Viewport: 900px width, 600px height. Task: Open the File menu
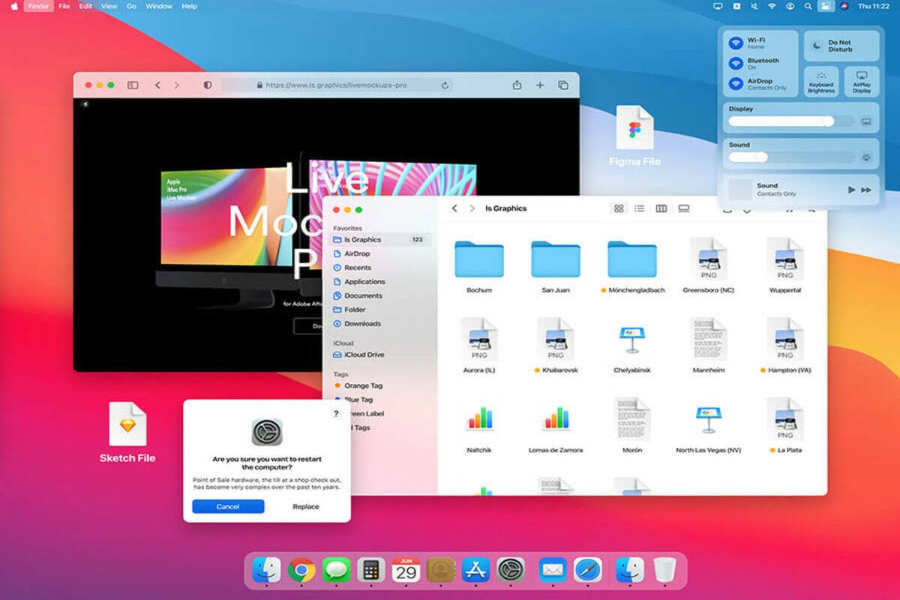64,6
